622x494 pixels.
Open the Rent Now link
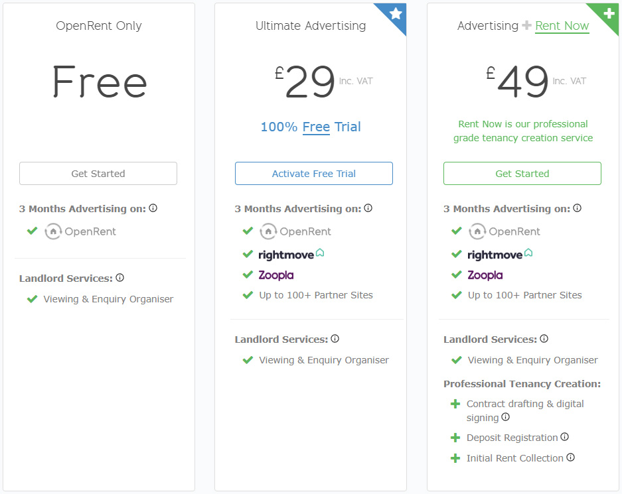point(562,26)
